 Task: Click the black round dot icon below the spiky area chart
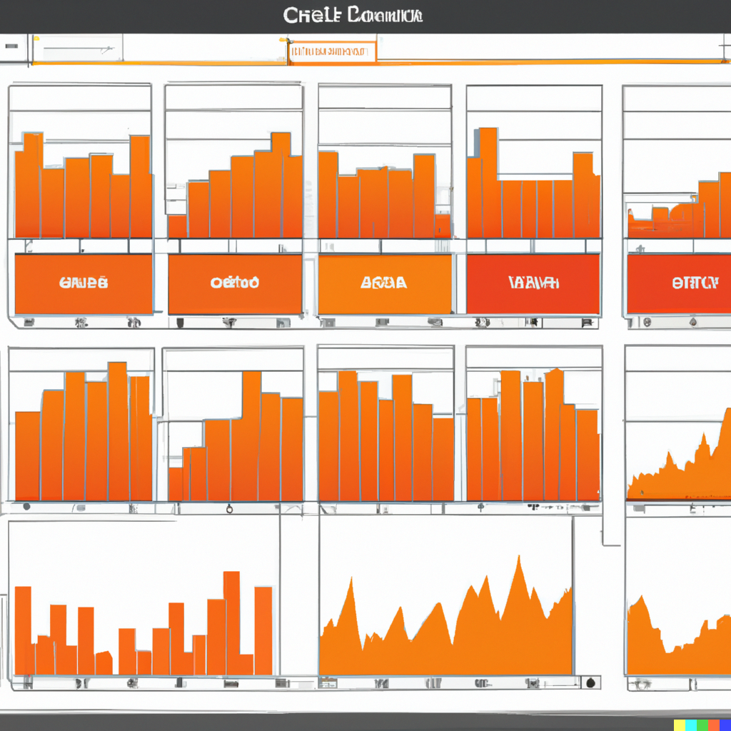coord(590,683)
